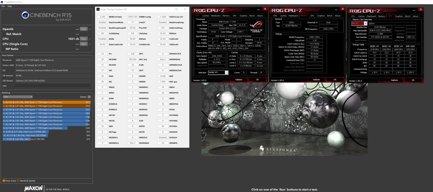Screen dimensions: 433x192
Task: Select ranking row 1 scoring 1821
Action: (x=46, y=102)
